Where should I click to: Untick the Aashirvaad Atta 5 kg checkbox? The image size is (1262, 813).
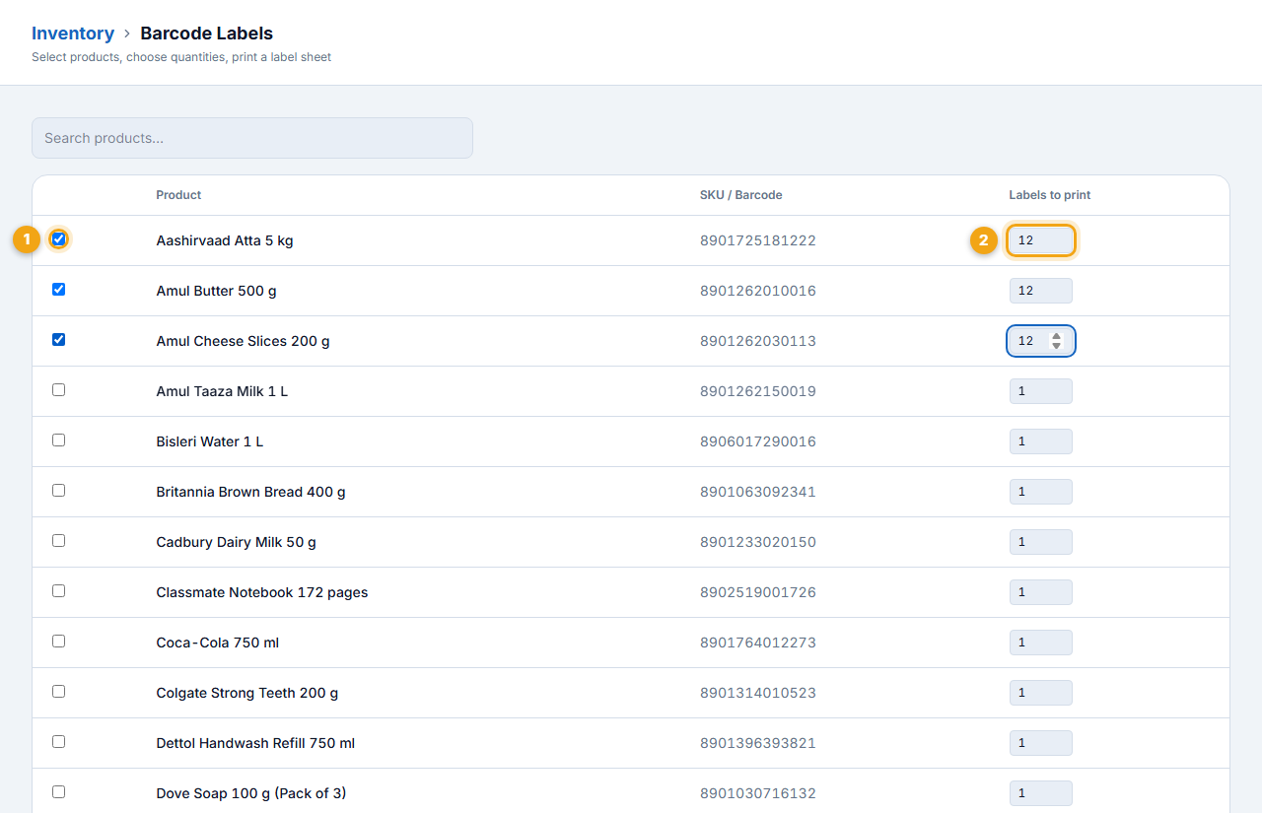(58, 239)
